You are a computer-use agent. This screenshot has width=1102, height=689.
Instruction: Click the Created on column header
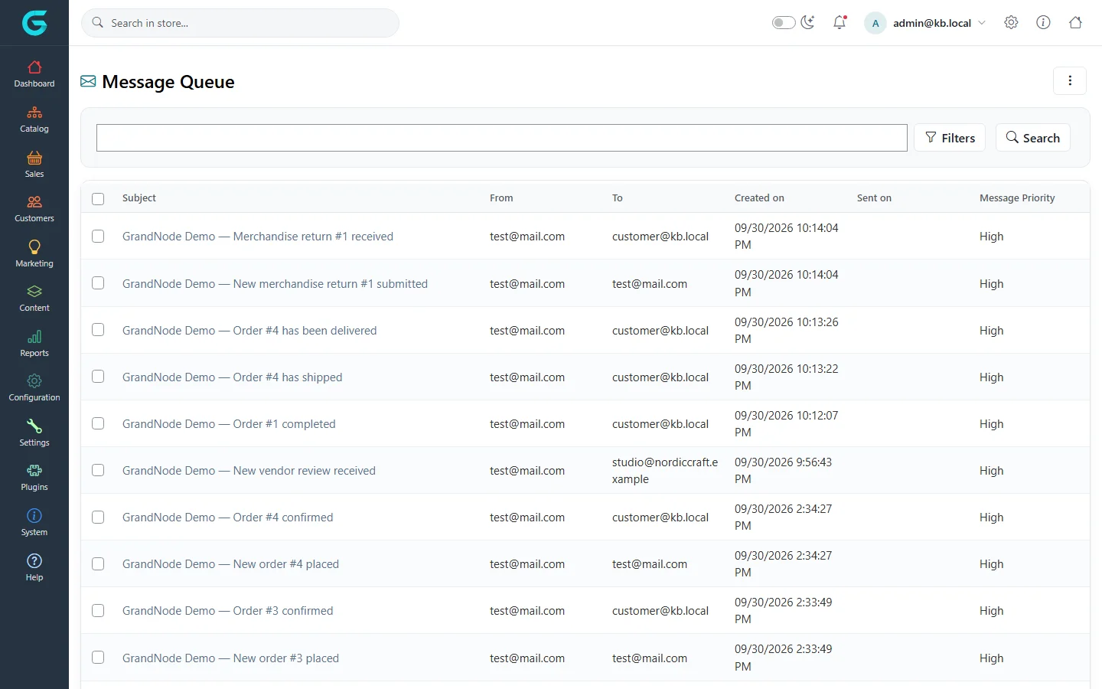[x=759, y=198]
